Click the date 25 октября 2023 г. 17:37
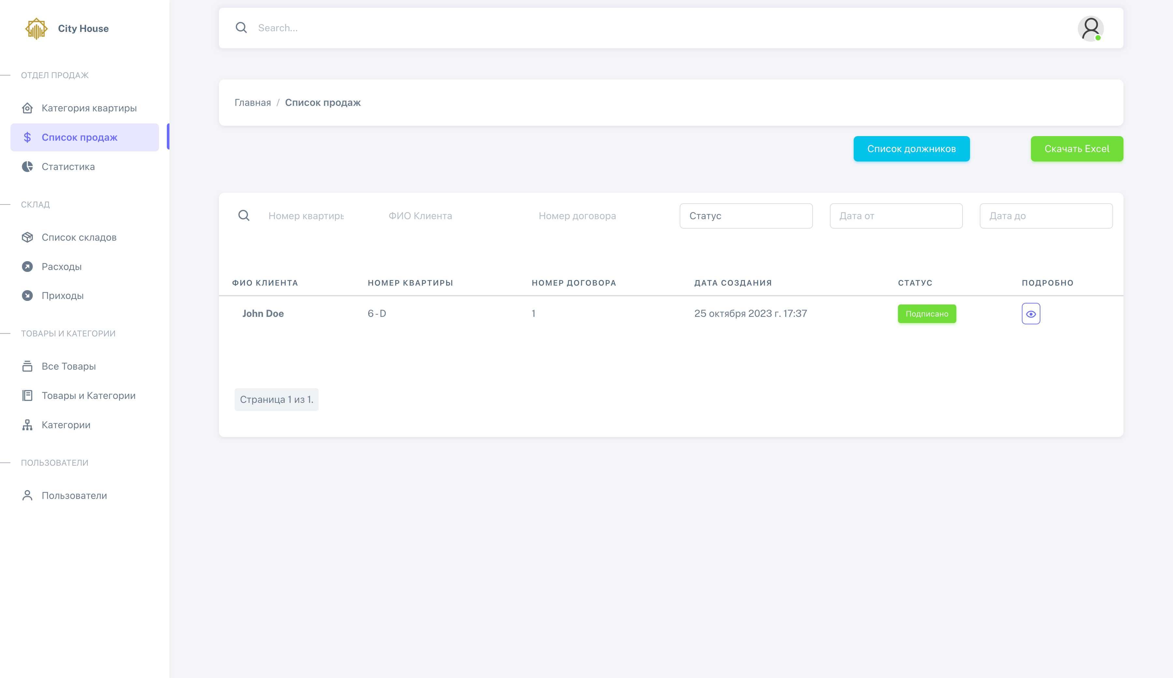 pos(750,314)
